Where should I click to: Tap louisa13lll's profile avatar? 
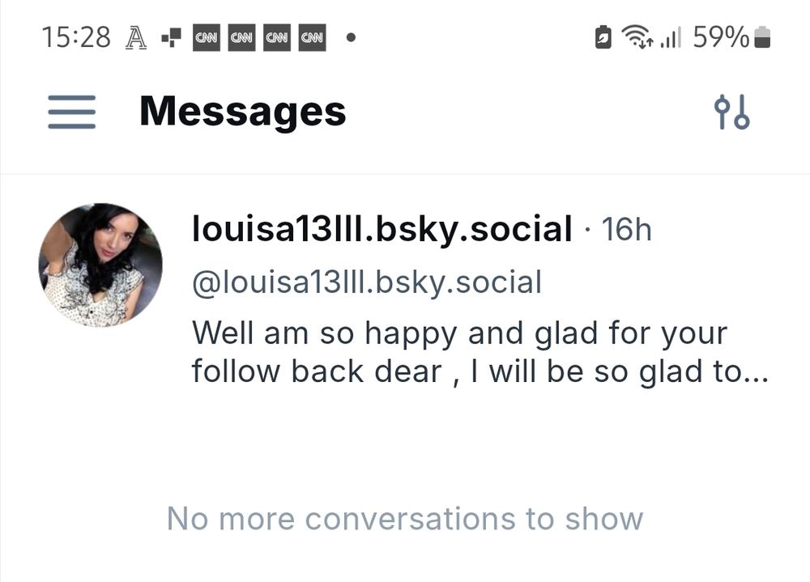tap(100, 265)
